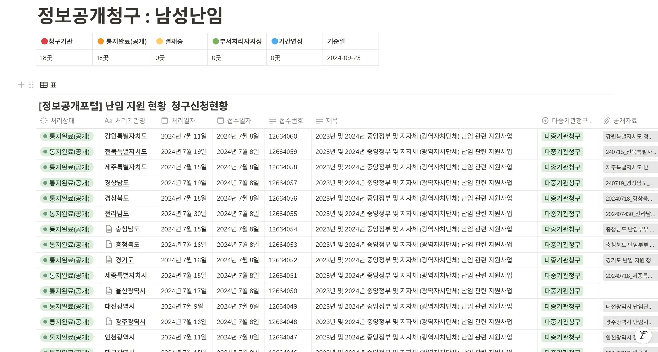Click the blue 기간연장 color circle
The height and width of the screenshot is (352, 658).
coord(275,41)
